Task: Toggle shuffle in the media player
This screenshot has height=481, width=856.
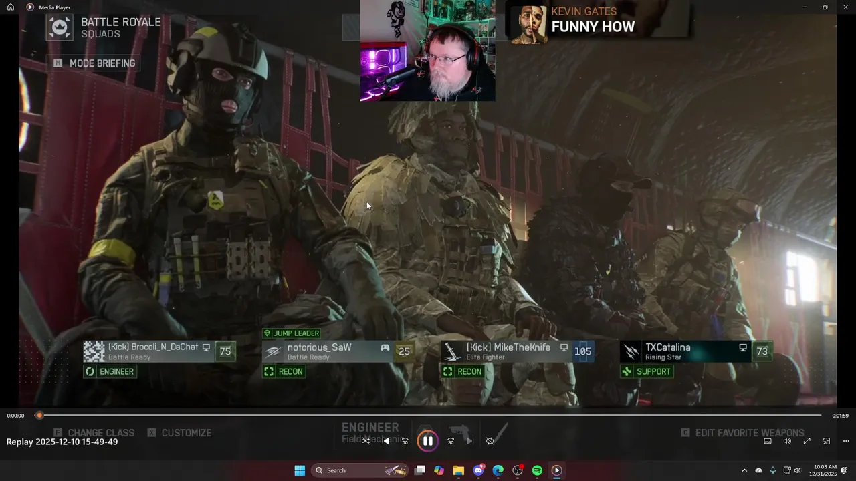Action: tap(366, 441)
